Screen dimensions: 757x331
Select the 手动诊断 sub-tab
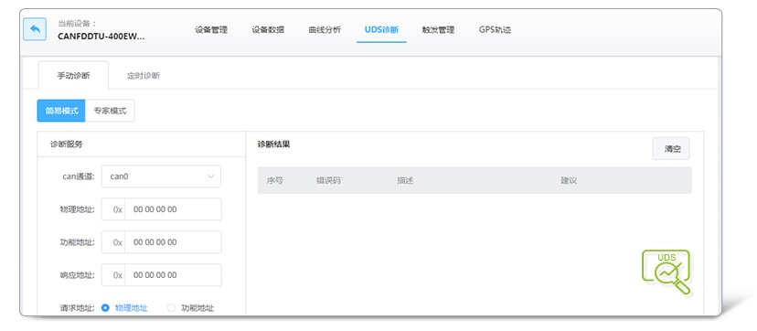pyautogui.click(x=73, y=76)
